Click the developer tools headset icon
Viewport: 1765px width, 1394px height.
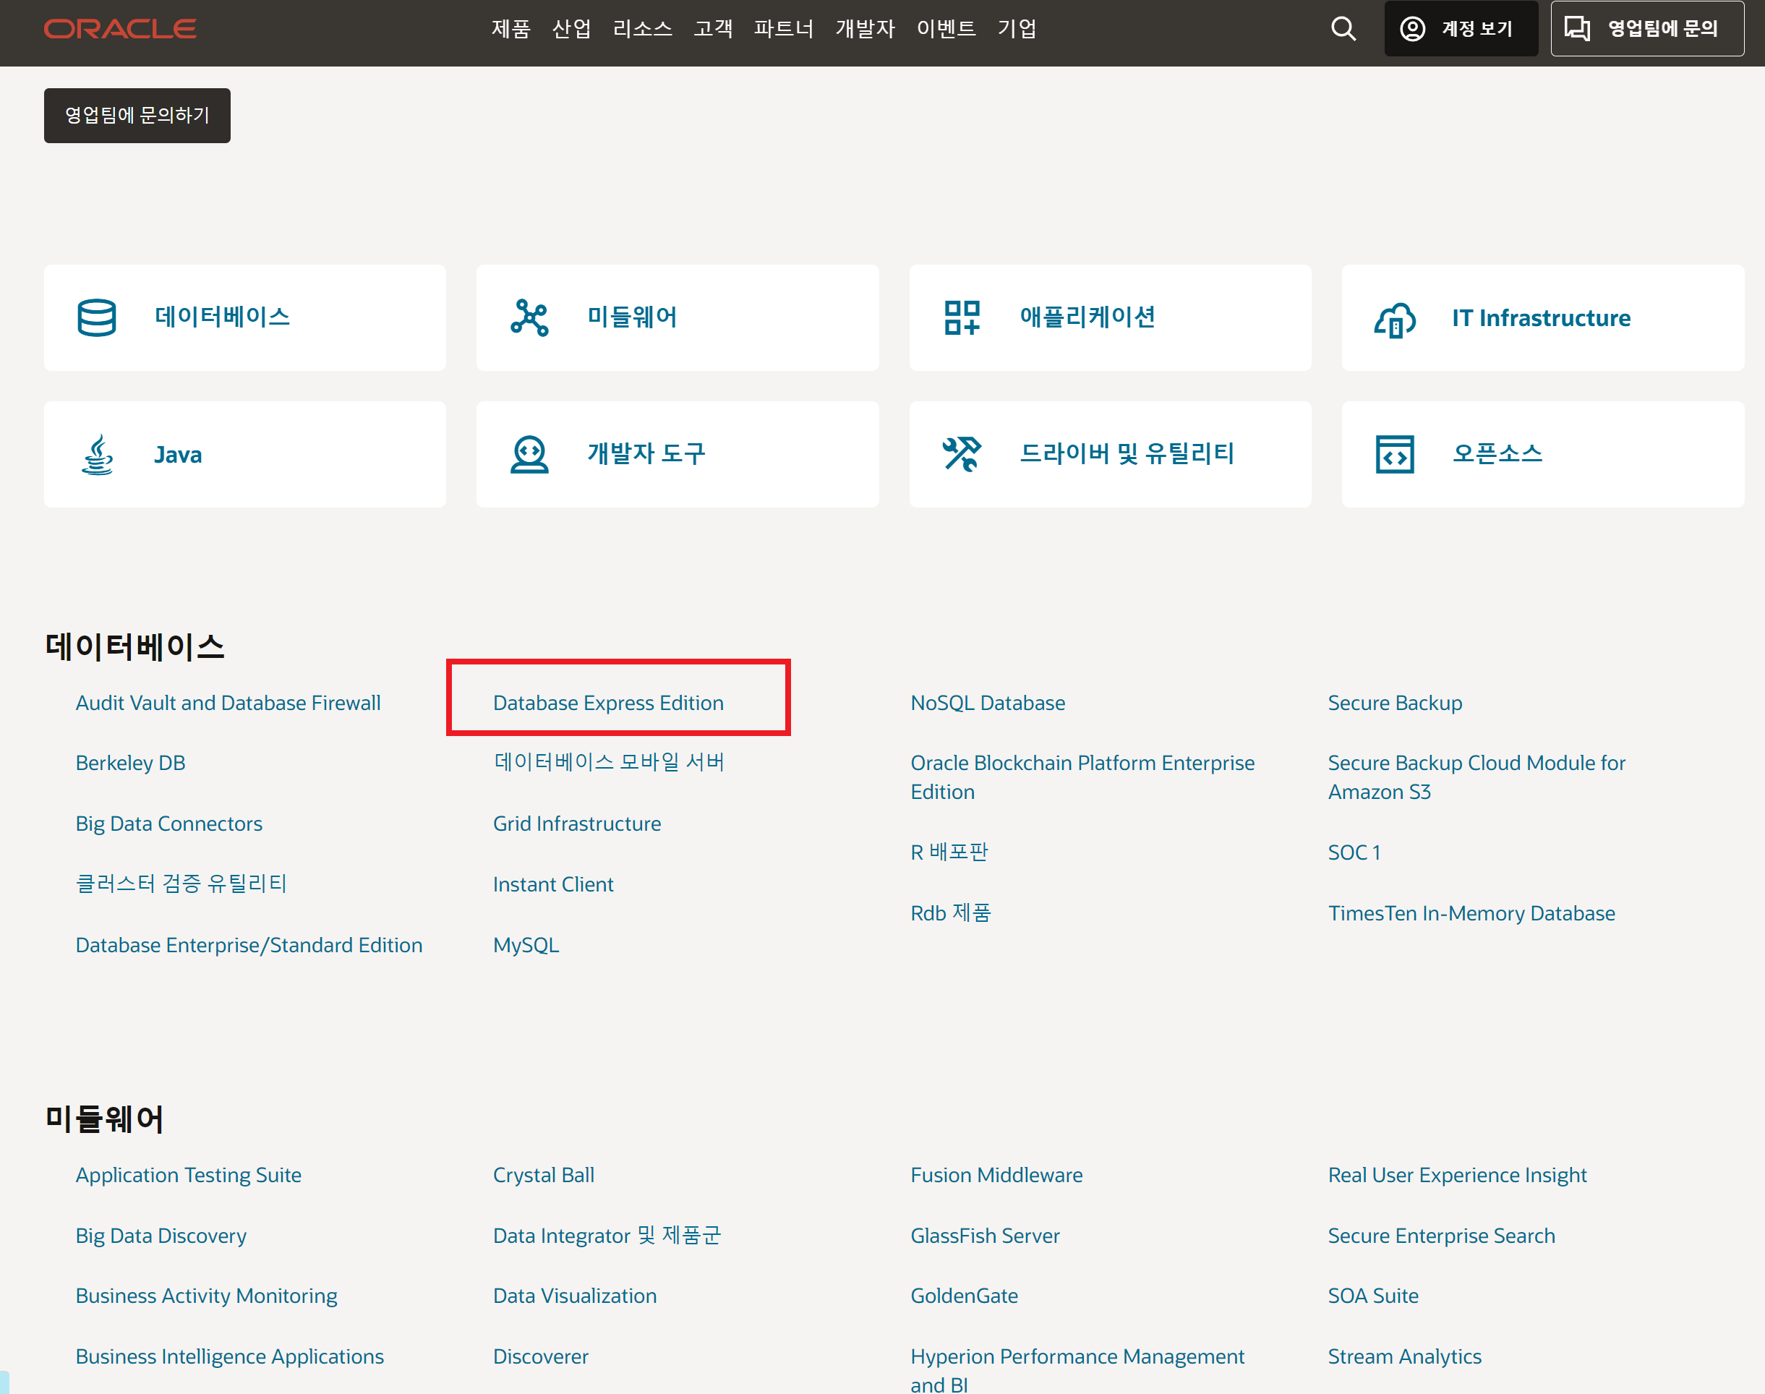[x=529, y=455]
